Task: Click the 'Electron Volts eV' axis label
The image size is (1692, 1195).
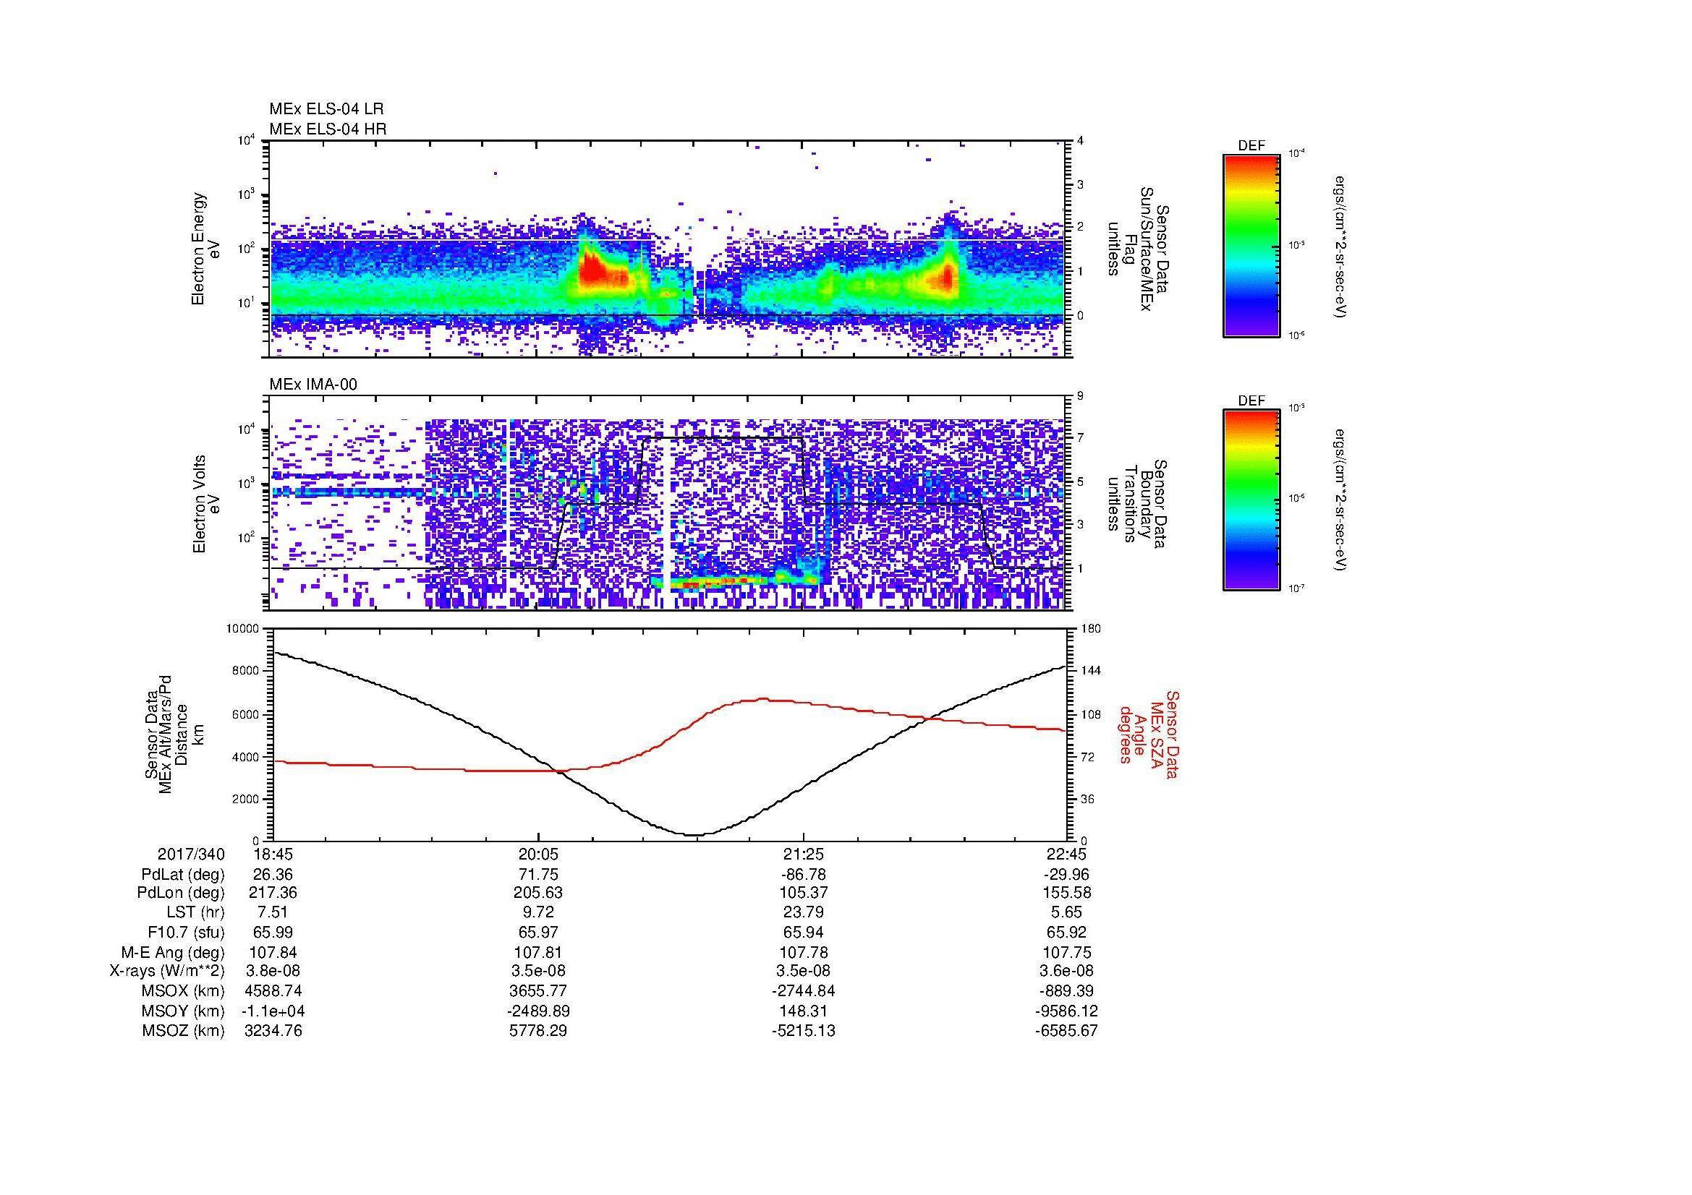Action: pyautogui.click(x=205, y=504)
